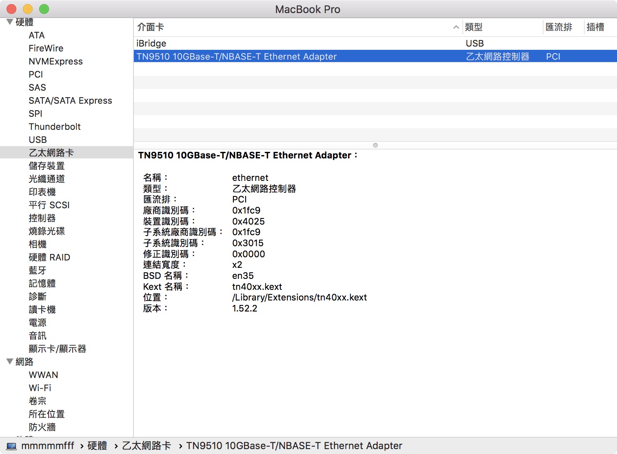
Task: Select Thunderbolt in the sidebar
Action: pos(55,127)
